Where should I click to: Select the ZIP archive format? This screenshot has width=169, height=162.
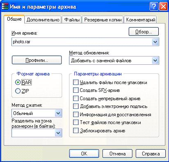pos(18,91)
